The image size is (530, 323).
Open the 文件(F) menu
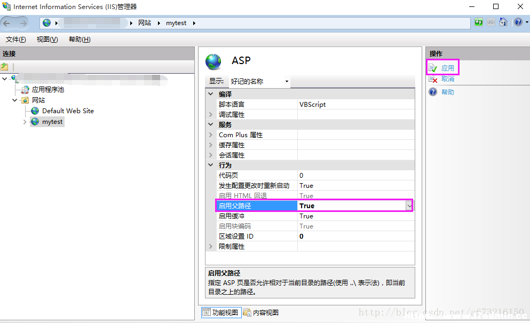coord(15,40)
